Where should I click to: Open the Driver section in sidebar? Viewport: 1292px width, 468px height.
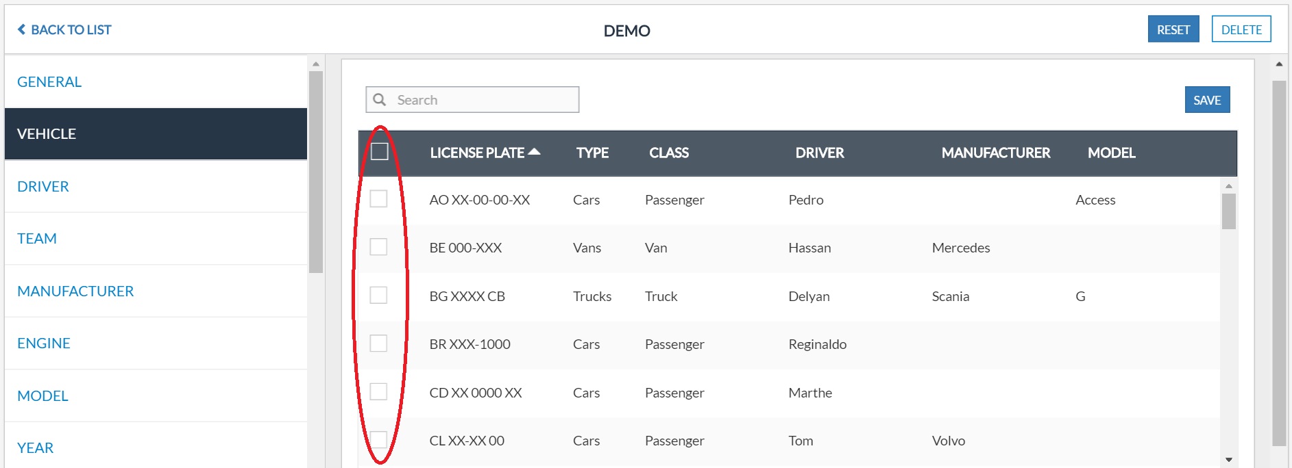[43, 187]
